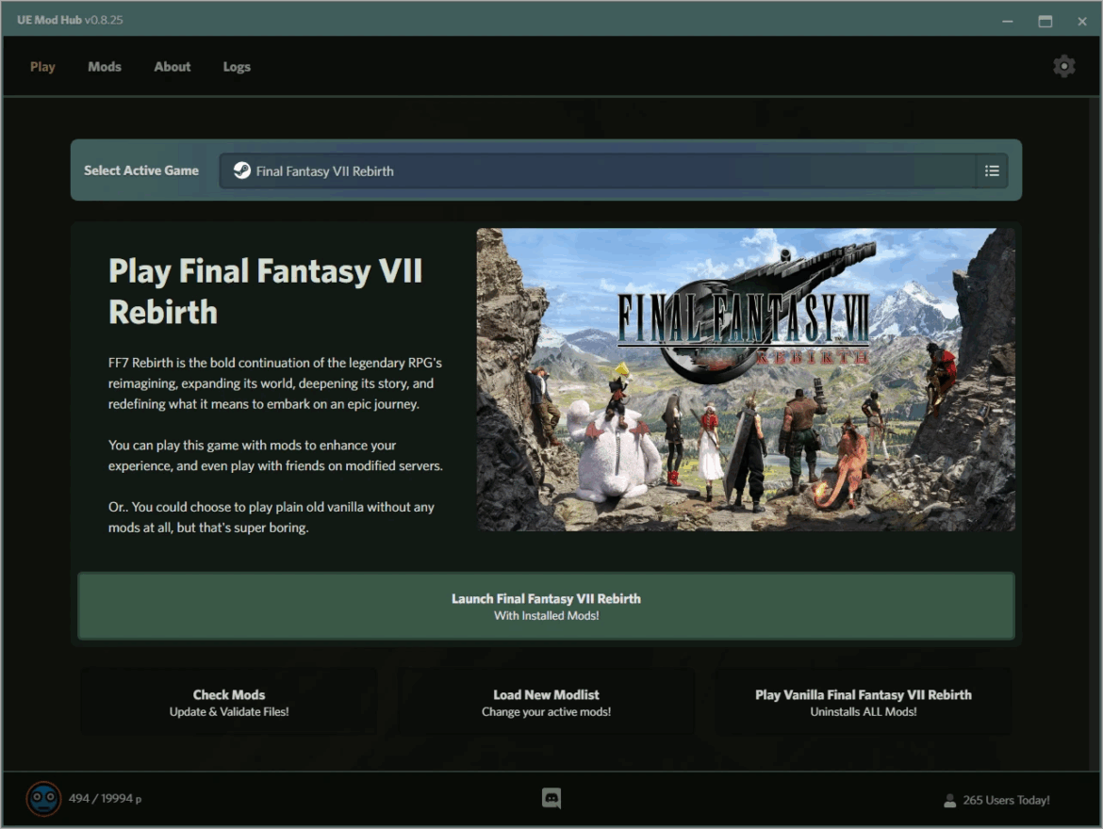Go to the About tab
This screenshot has height=829, width=1103.
pyautogui.click(x=173, y=67)
